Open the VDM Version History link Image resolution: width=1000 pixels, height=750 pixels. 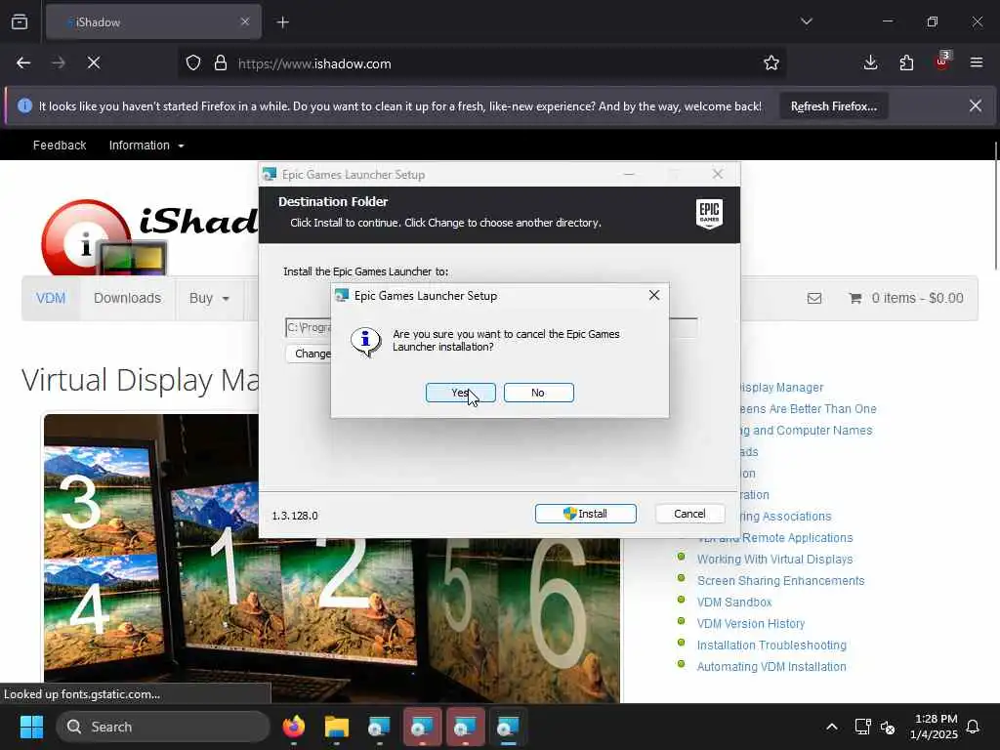751,624
